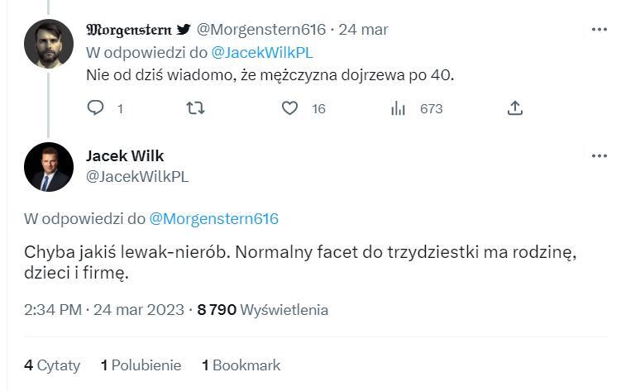This screenshot has width=621, height=391.
Task: Open the @Morgenstern616 mention in Jacek's reply line
Action: pyautogui.click(x=213, y=219)
